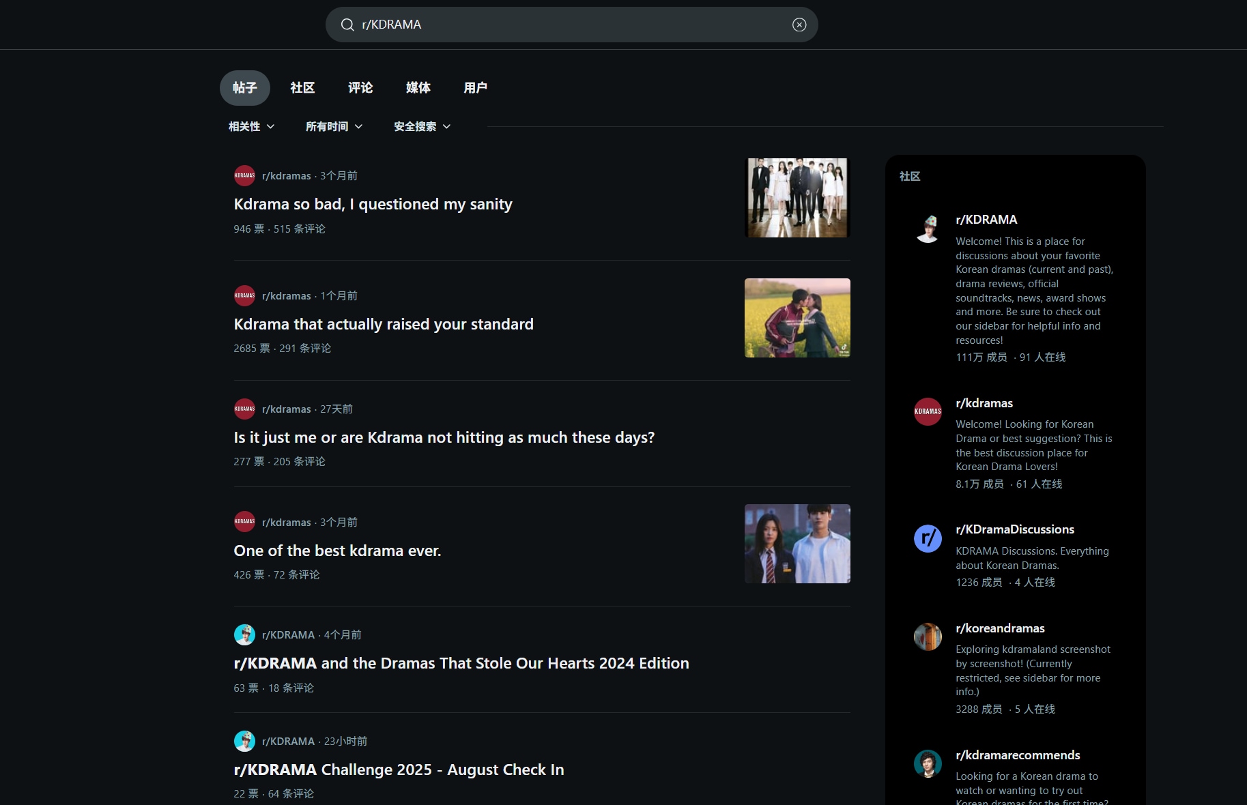The image size is (1247, 805).
Task: Open post 'Is it just me or are Kdrama not hitting'
Action: tap(444, 438)
